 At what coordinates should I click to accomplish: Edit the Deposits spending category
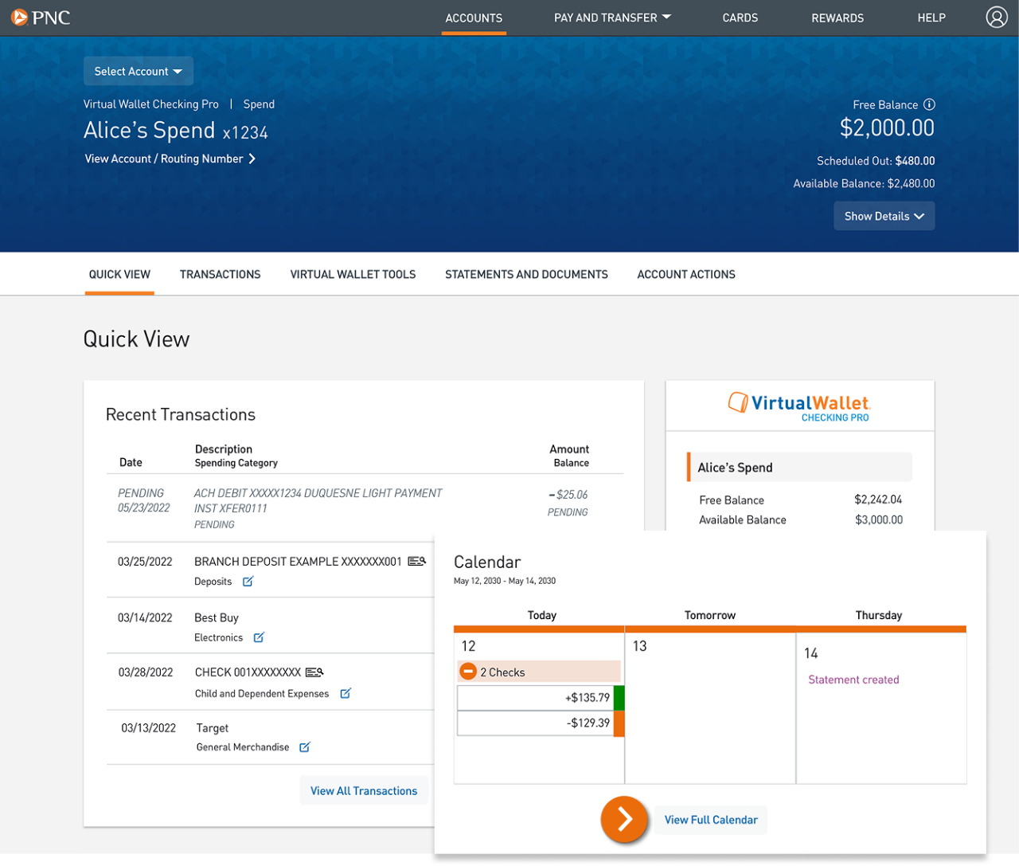(x=247, y=582)
